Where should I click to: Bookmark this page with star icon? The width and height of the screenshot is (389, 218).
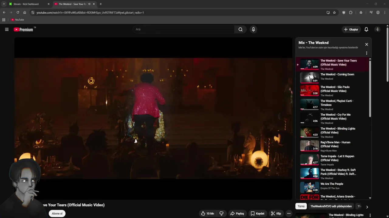[334, 12]
